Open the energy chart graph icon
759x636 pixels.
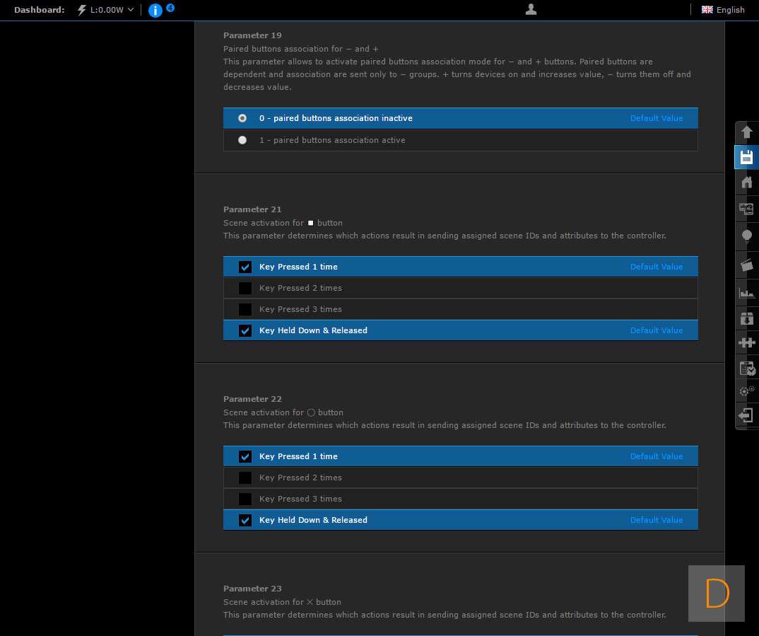click(746, 292)
